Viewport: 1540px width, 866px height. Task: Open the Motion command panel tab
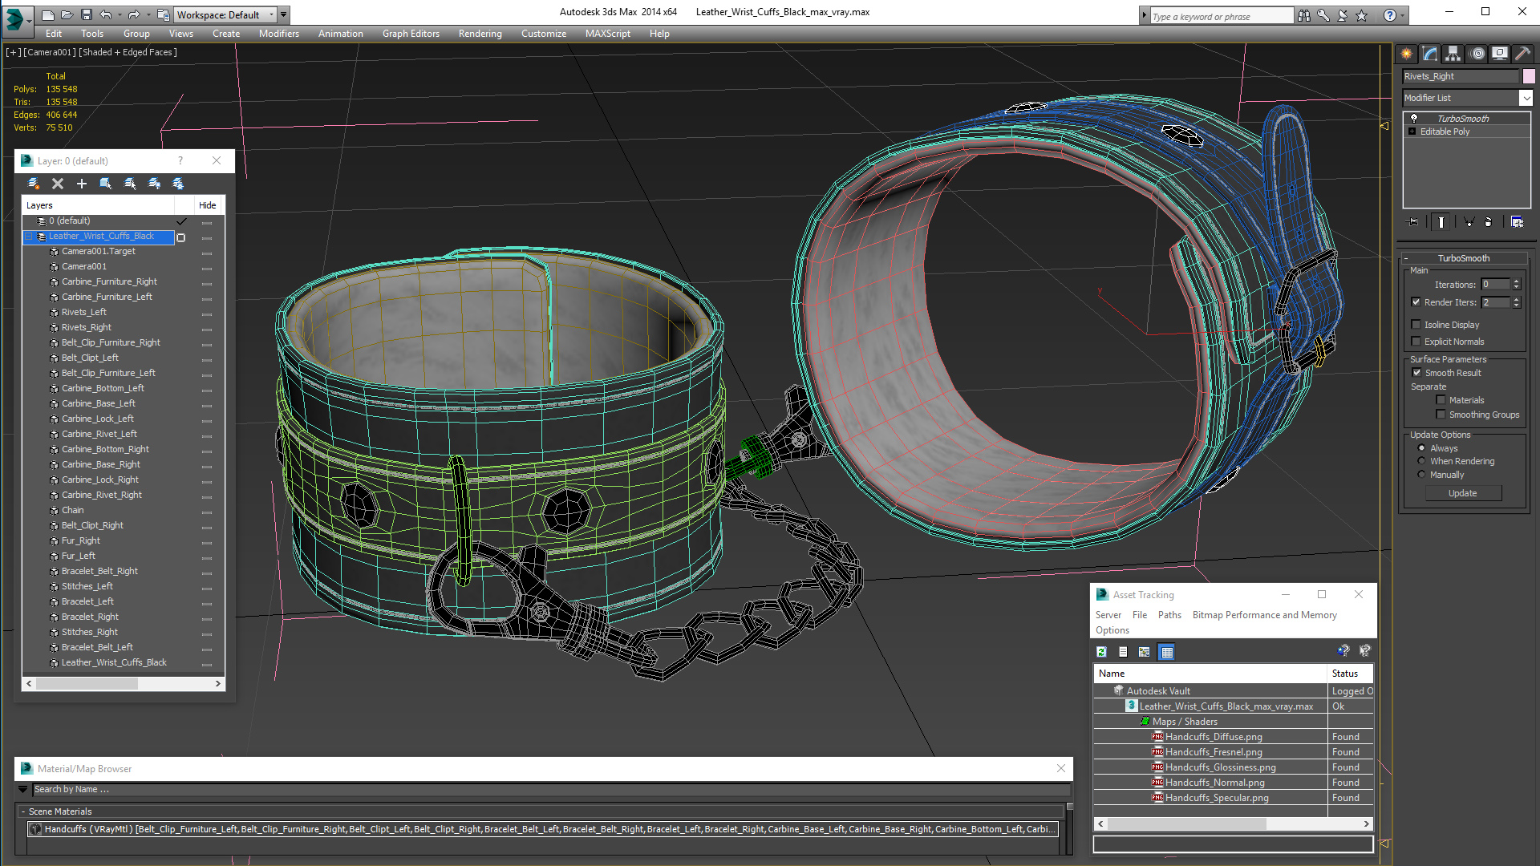pos(1477,54)
